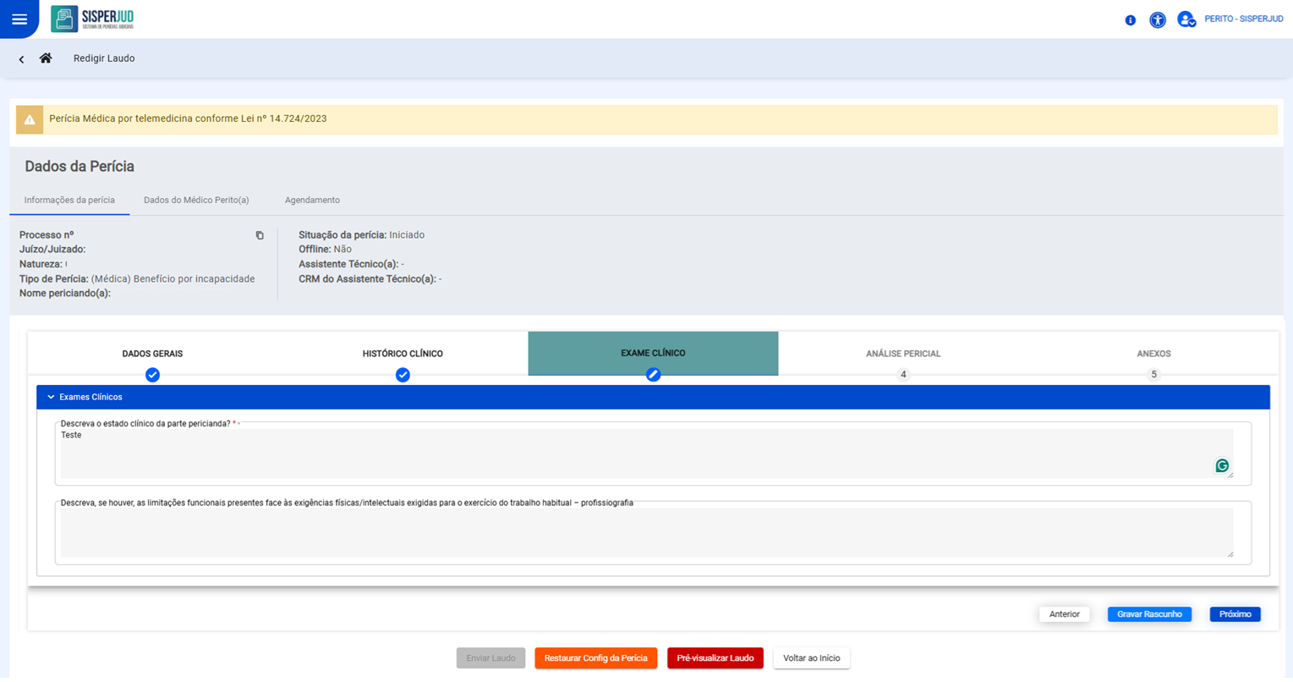Image resolution: width=1293 pixels, height=682 pixels.
Task: Go back using the left arrow
Action: 21,59
